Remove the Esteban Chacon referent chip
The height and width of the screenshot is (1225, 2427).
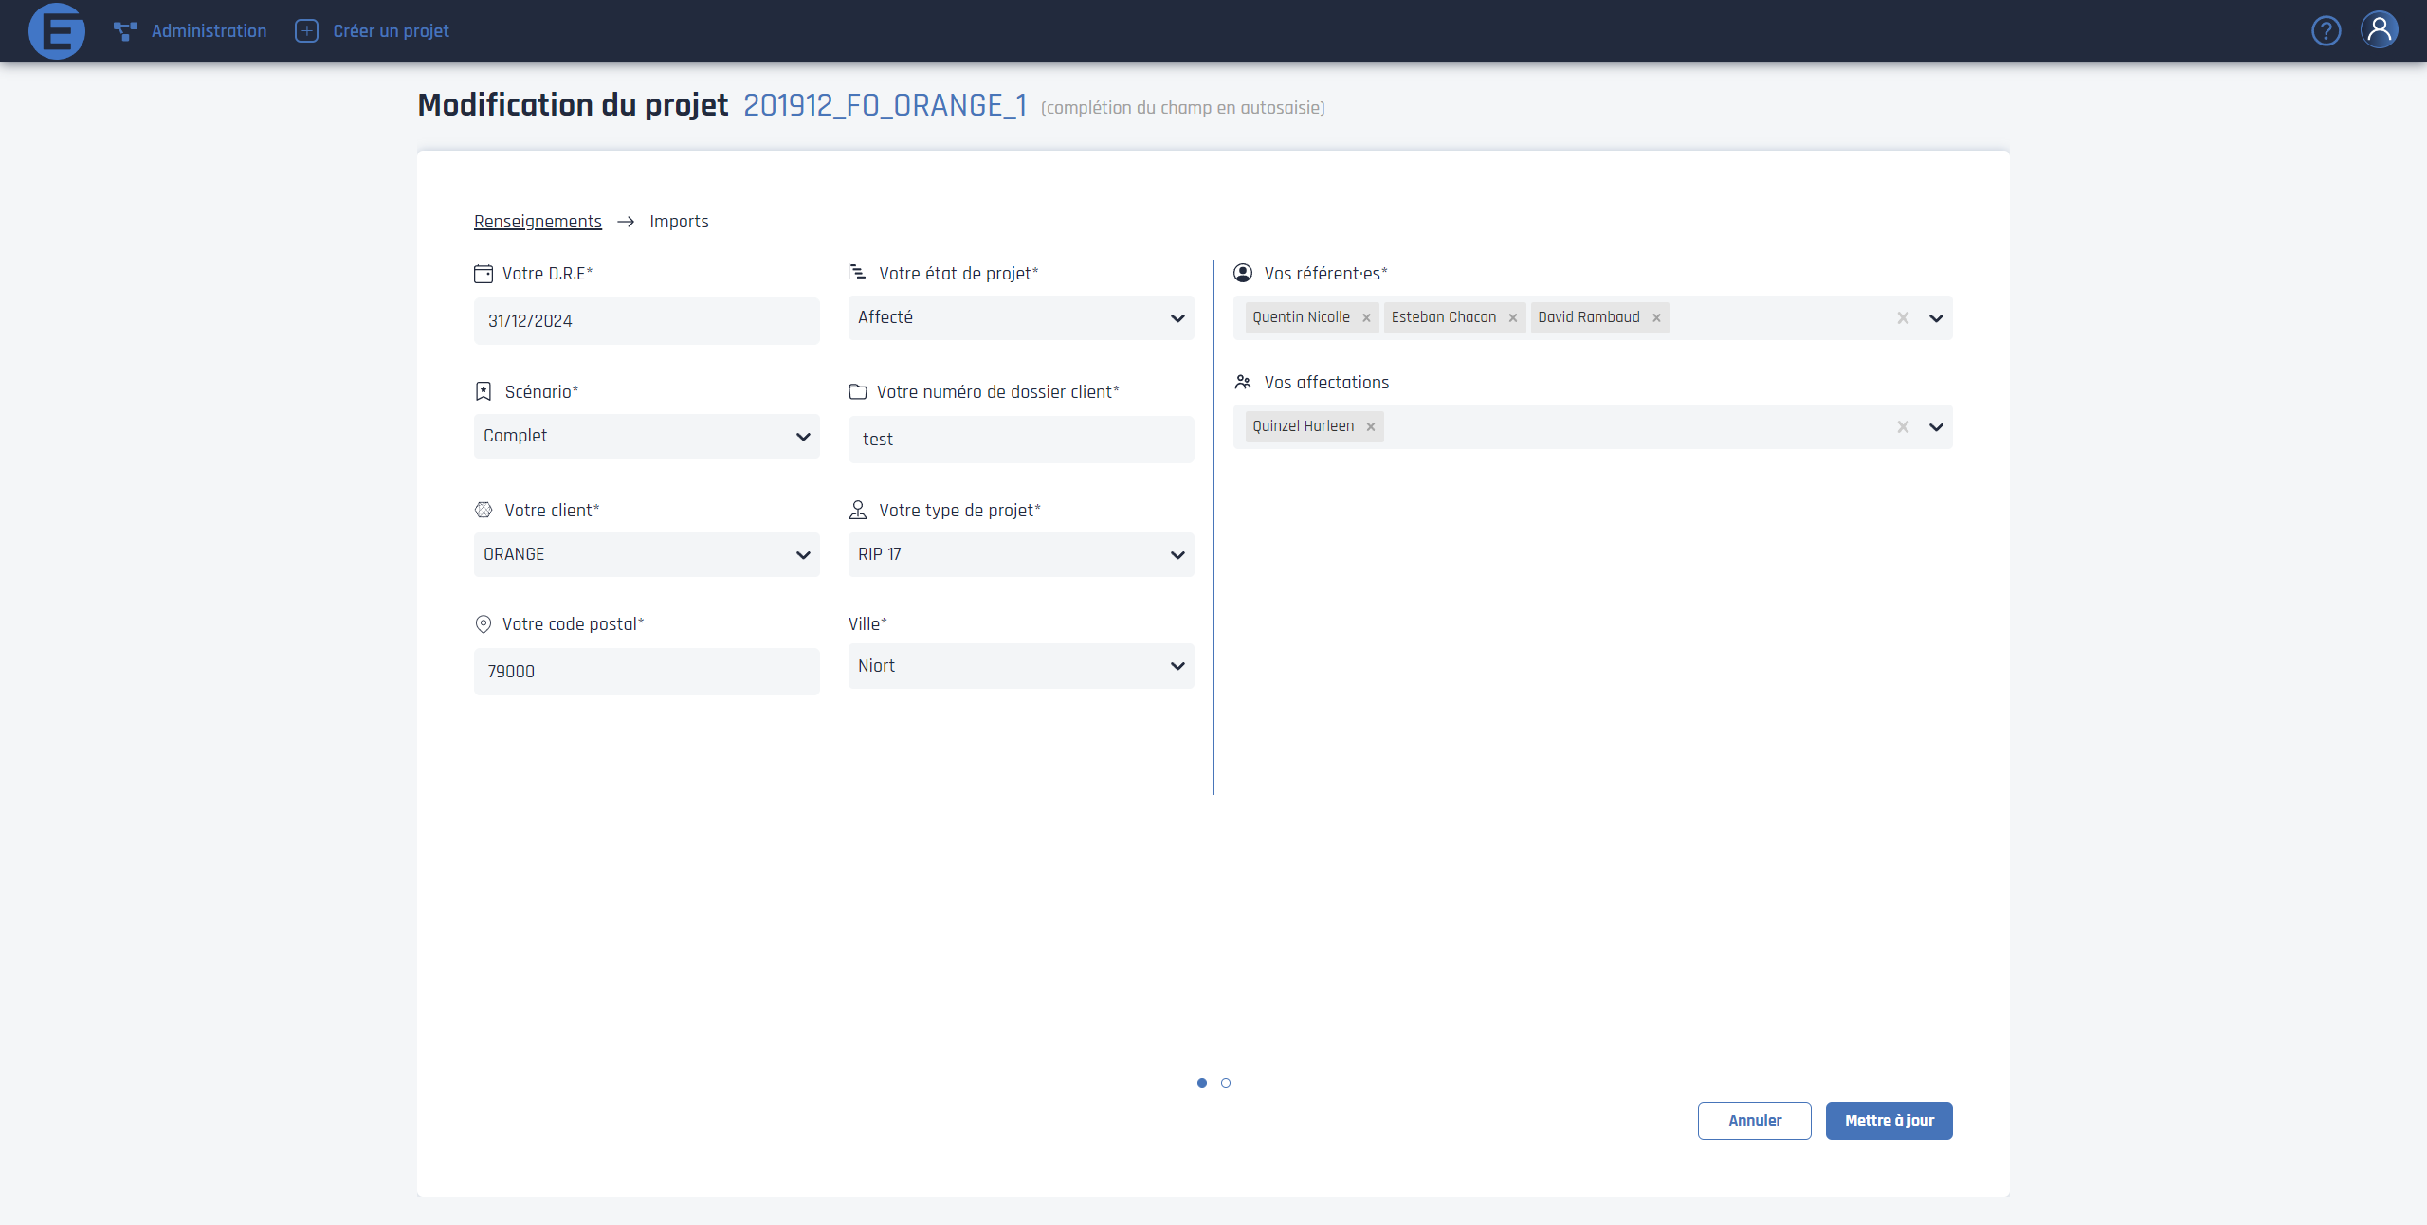(x=1511, y=317)
